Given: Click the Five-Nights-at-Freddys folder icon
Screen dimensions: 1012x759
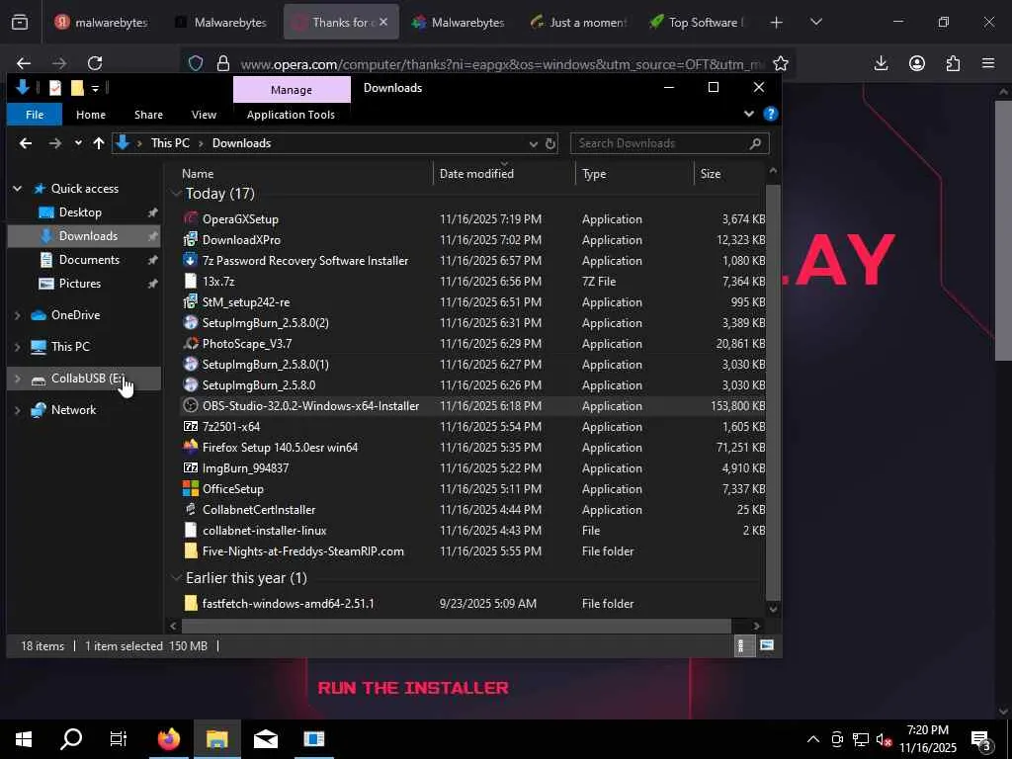Looking at the screenshot, I should 190,550.
